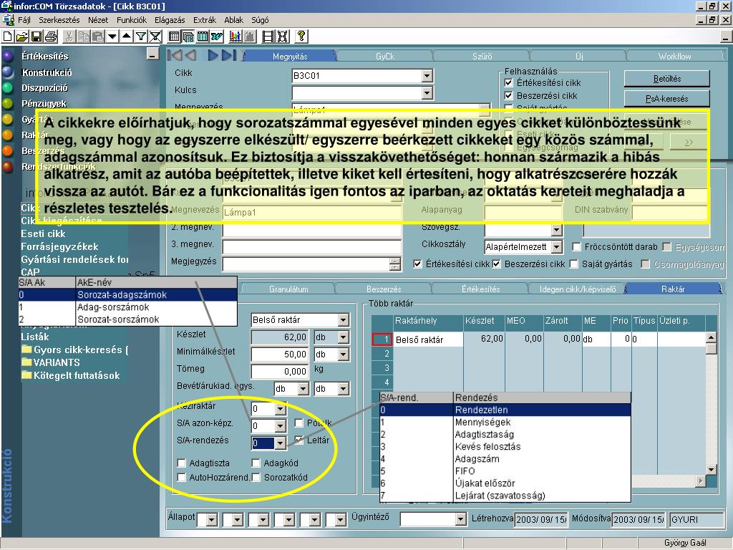This screenshot has height=550, width=733.
Task: Toggle Értékesítési cikk in Felhasználás group
Action: pyautogui.click(x=509, y=83)
